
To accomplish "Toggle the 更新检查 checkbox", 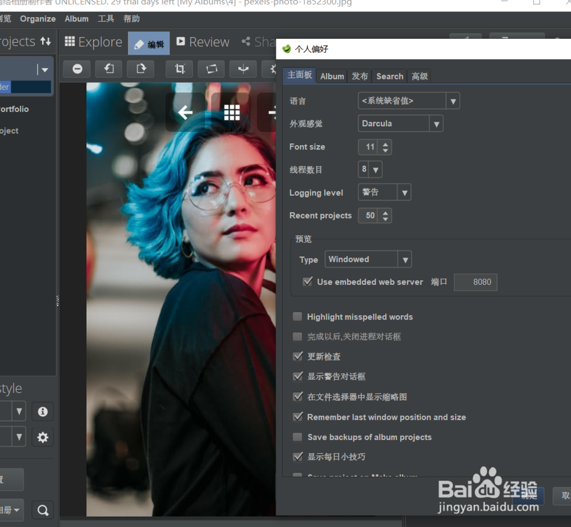I will point(297,356).
